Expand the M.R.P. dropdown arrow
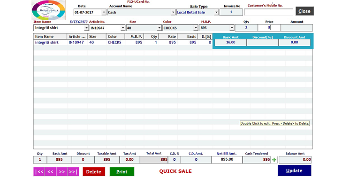Screen dimensions: 350x177 point(232,28)
